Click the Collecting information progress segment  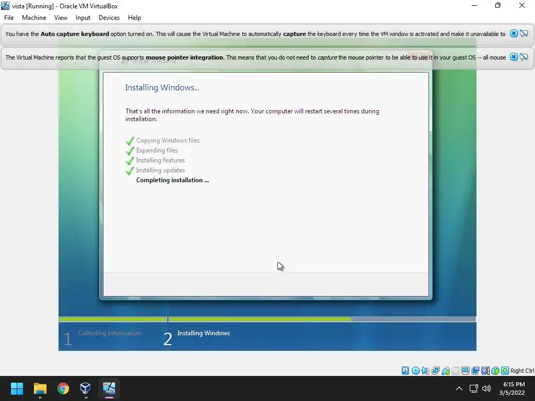coord(113,319)
